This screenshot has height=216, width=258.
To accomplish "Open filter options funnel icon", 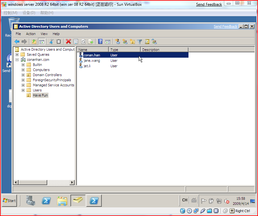I will pyautogui.click(x=140, y=42).
